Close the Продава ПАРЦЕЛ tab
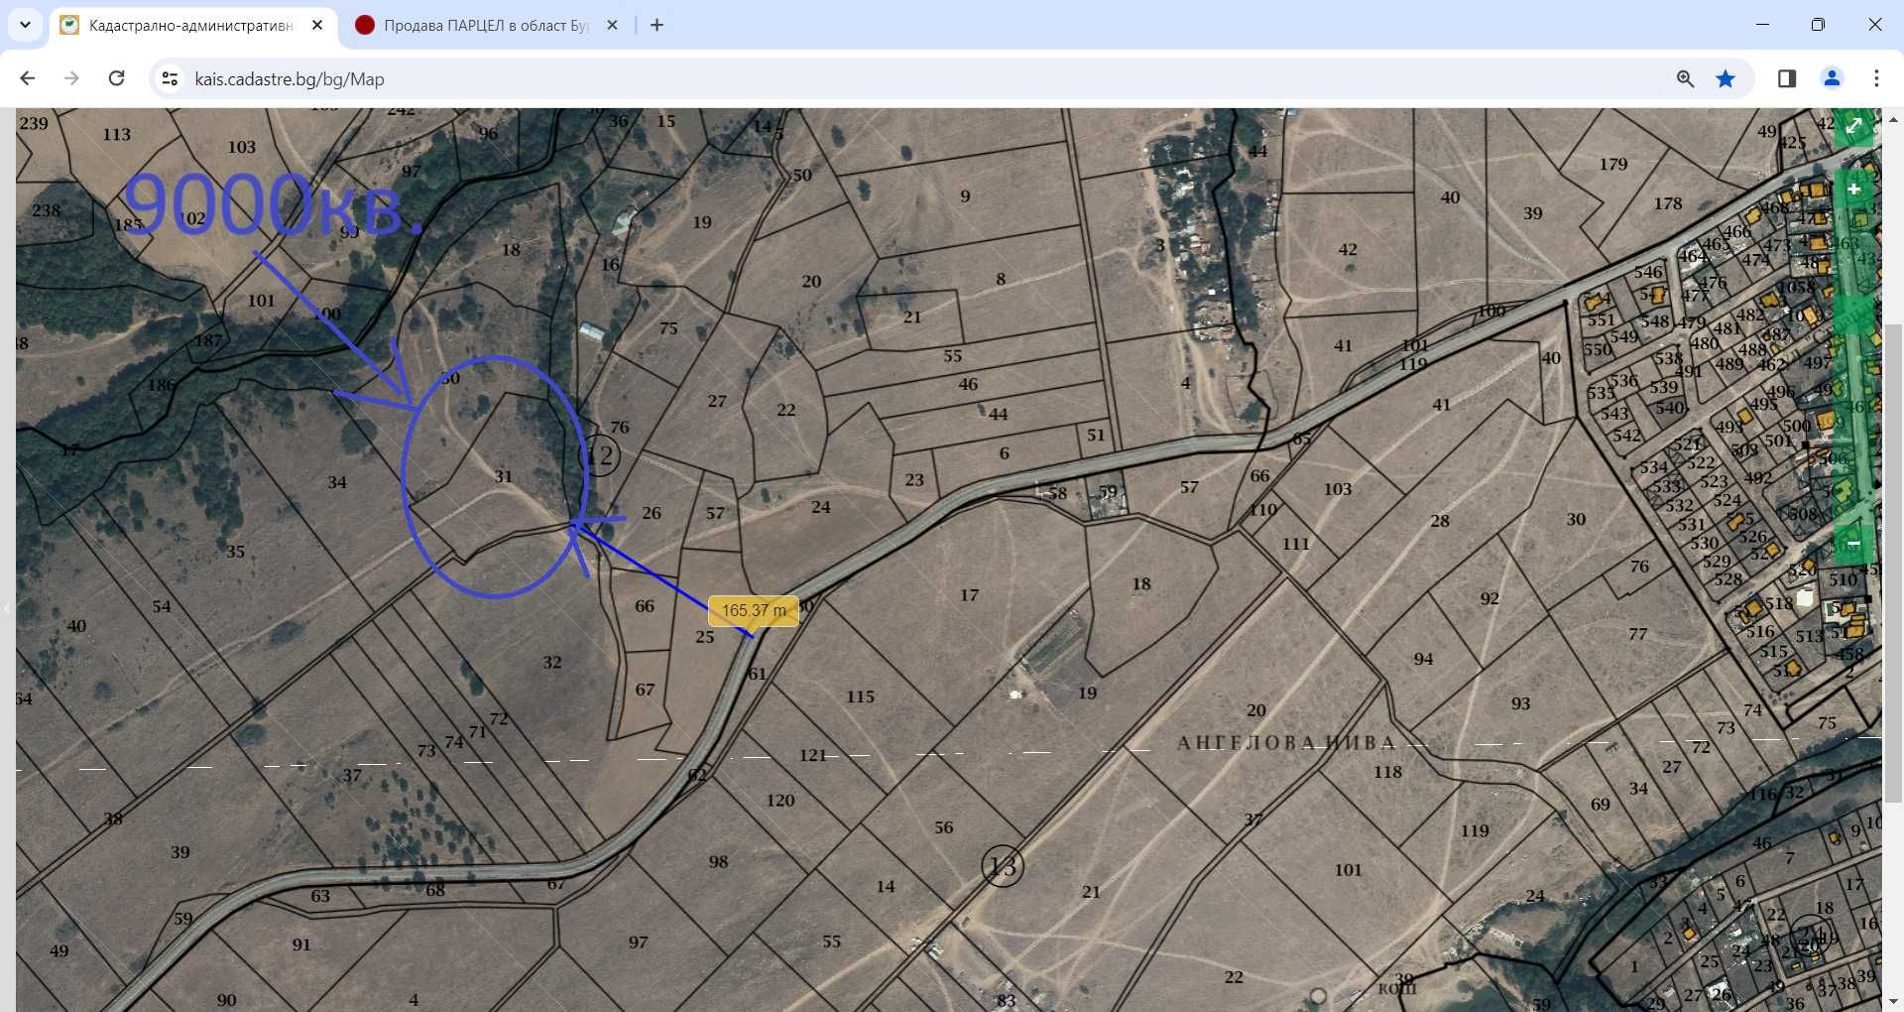1904x1012 pixels. click(612, 26)
